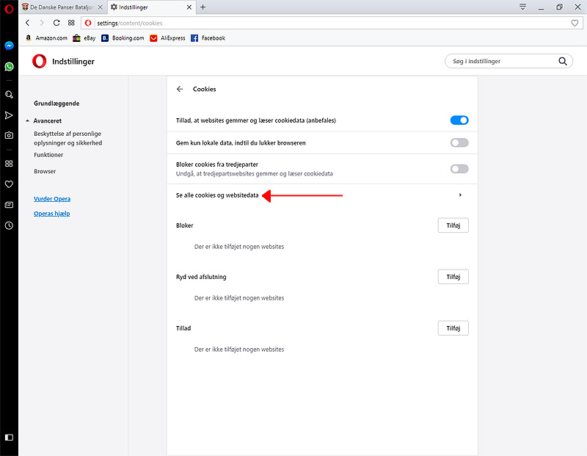Open WhatsApp from the sidebar
587x456 pixels.
(x=9, y=67)
